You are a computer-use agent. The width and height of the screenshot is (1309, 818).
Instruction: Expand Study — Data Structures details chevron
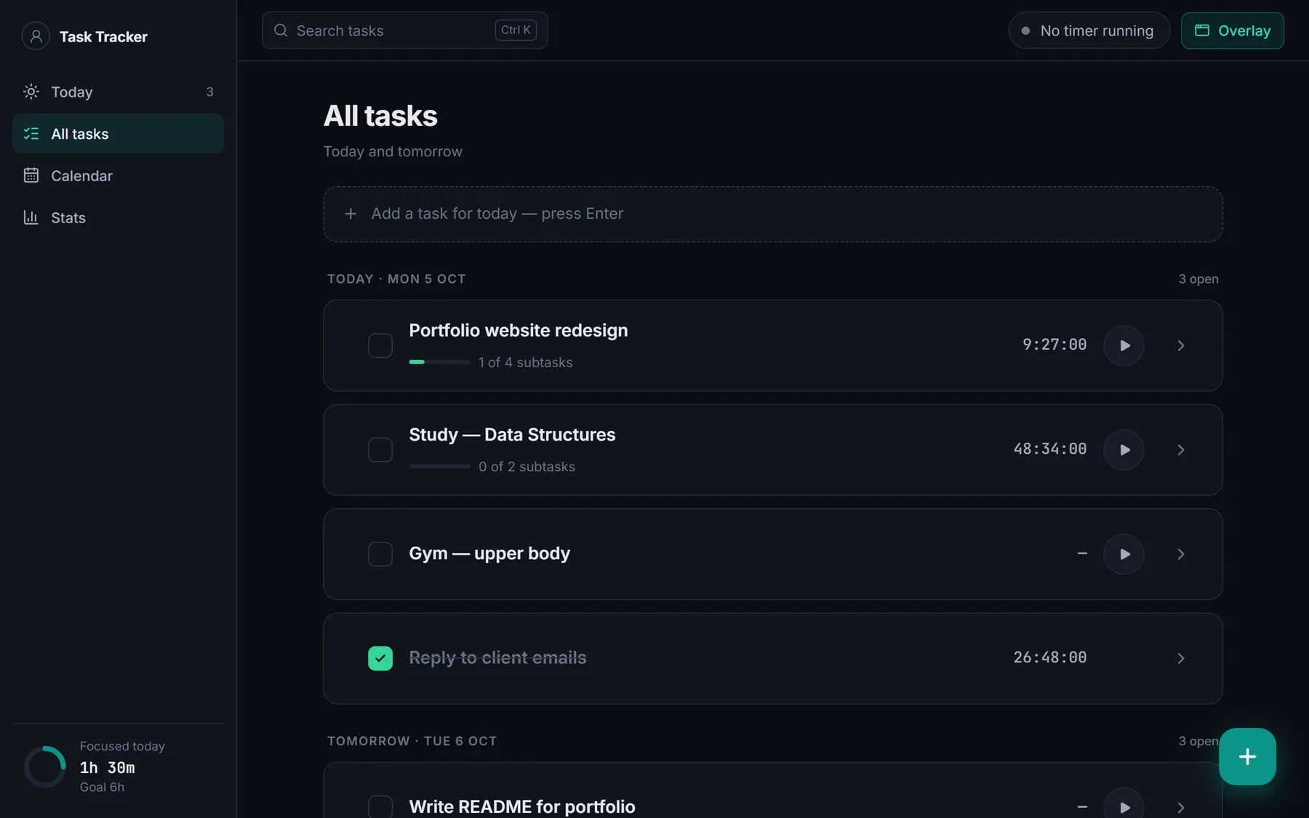pyautogui.click(x=1180, y=450)
